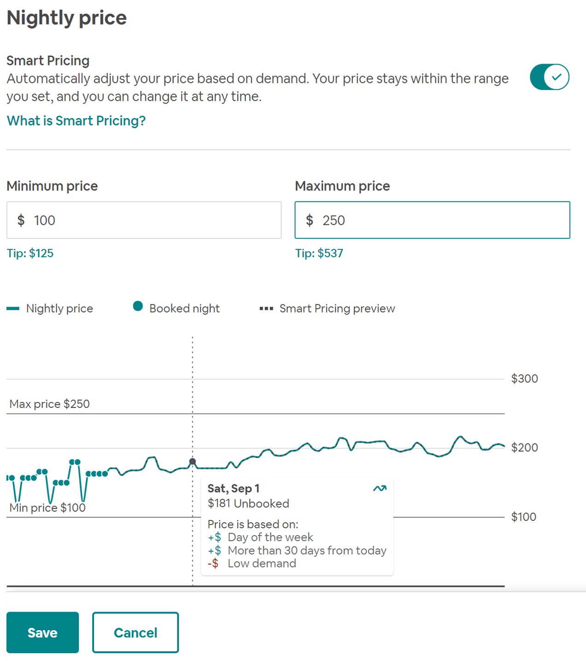Click the Nightly price legend line marker
586x661 pixels.
[x=13, y=308]
